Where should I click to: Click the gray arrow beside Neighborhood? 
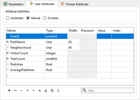click(x=8, y=47)
